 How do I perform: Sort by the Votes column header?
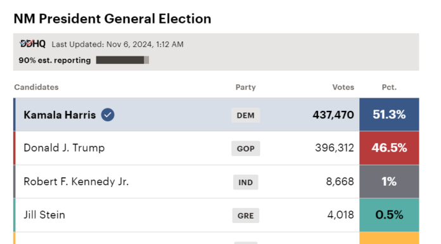click(343, 87)
